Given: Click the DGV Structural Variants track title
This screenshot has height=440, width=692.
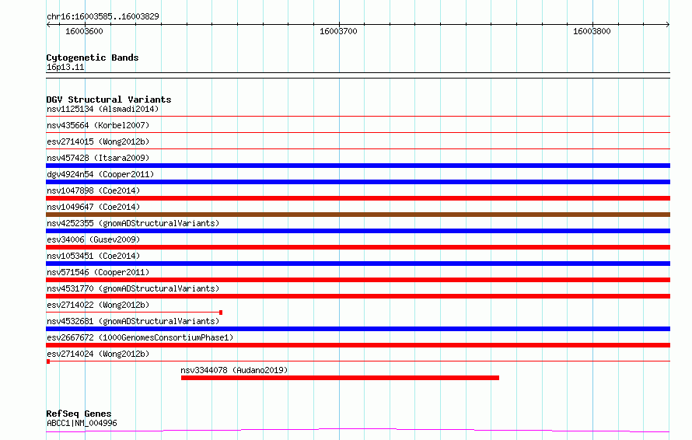Looking at the screenshot, I should pyautogui.click(x=109, y=100).
